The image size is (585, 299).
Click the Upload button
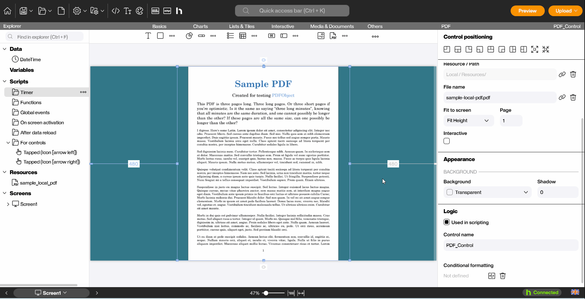pos(565,11)
